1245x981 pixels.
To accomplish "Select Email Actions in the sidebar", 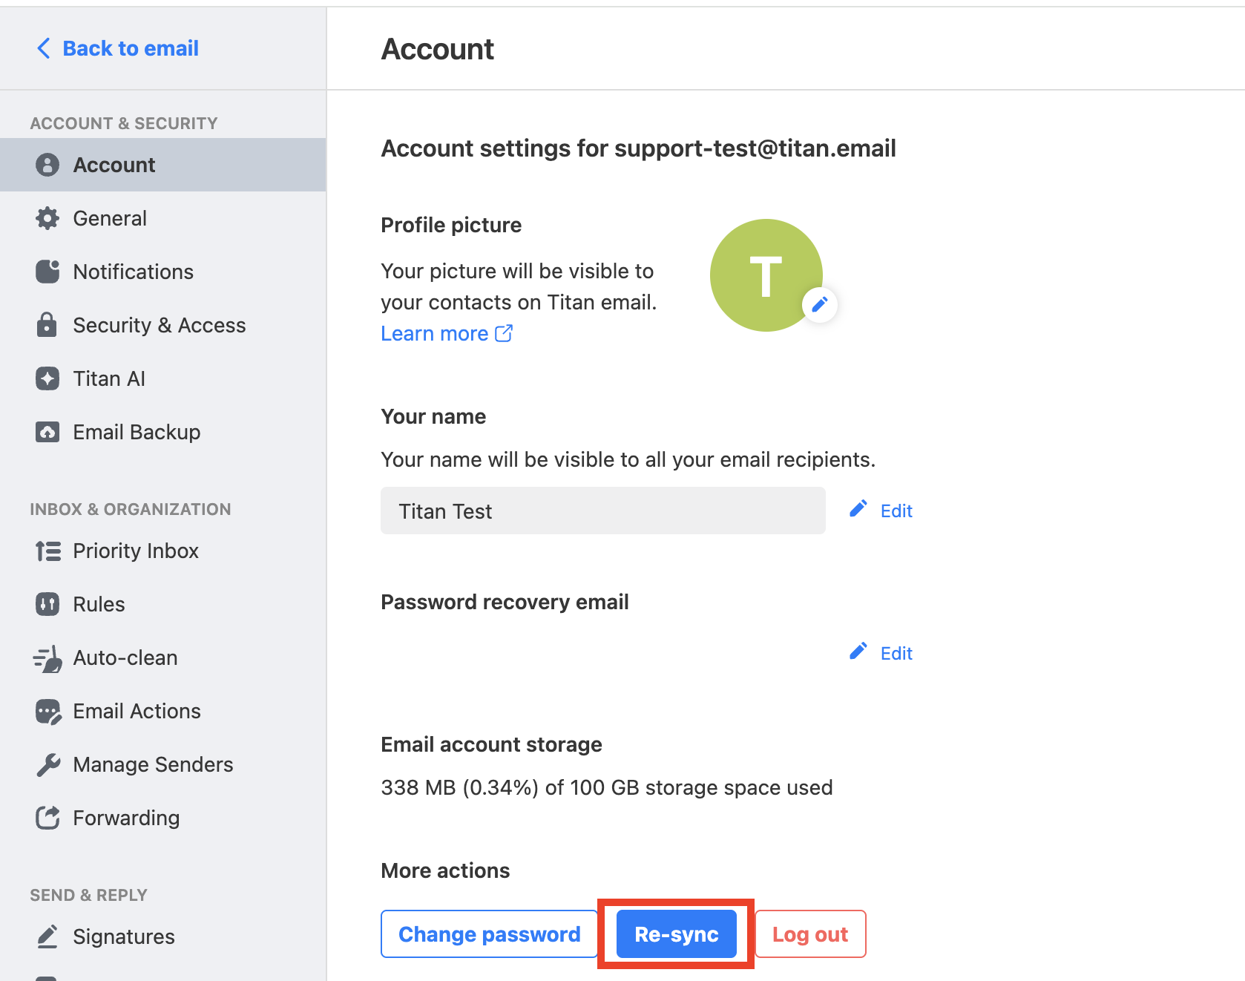I will [x=163, y=711].
